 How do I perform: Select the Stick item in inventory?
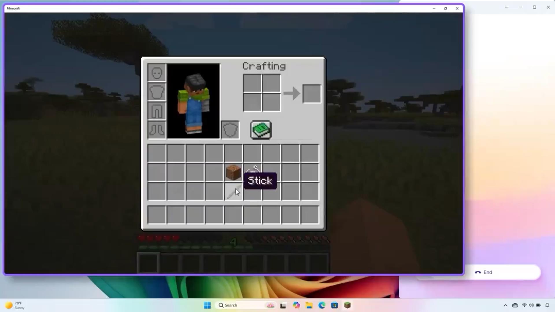233,192
